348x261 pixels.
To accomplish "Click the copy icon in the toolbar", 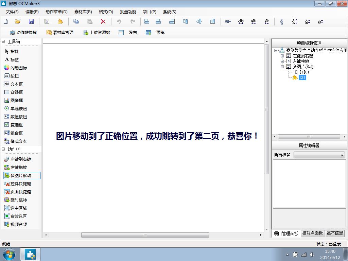I will (76, 21).
